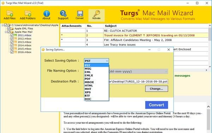The height and width of the screenshot is (133, 212).
Task: Toggle the Apple EML Files checkbox
Action: pos(9,29)
